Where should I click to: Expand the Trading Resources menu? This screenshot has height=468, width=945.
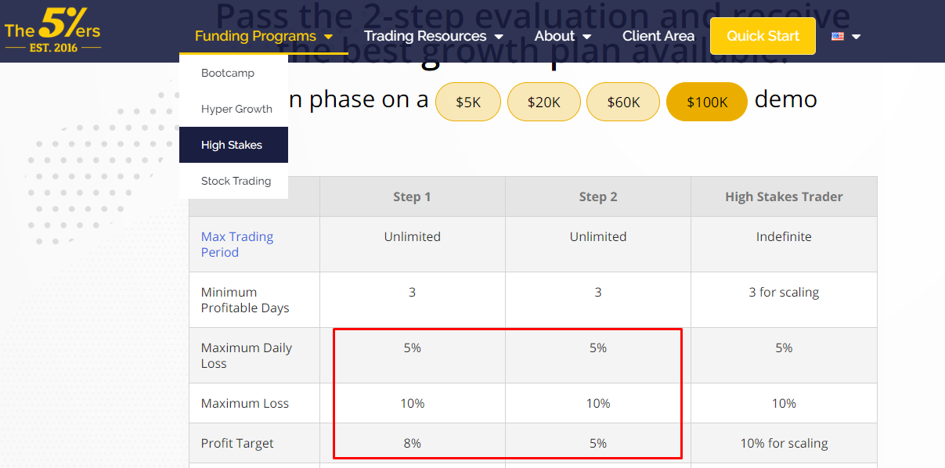pos(434,36)
